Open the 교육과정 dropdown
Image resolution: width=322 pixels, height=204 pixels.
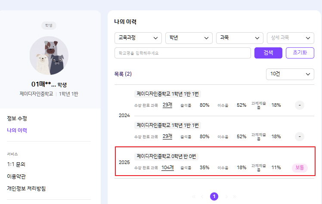click(138, 38)
